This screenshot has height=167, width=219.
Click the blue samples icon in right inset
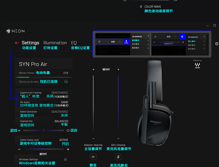point(182,36)
